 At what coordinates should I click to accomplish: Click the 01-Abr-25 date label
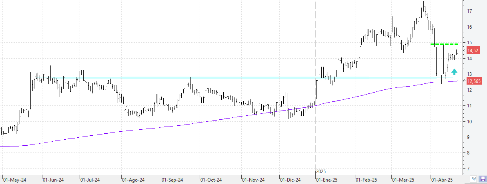[442, 180]
